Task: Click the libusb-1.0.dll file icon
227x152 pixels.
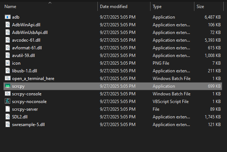Action: [x=8, y=71]
